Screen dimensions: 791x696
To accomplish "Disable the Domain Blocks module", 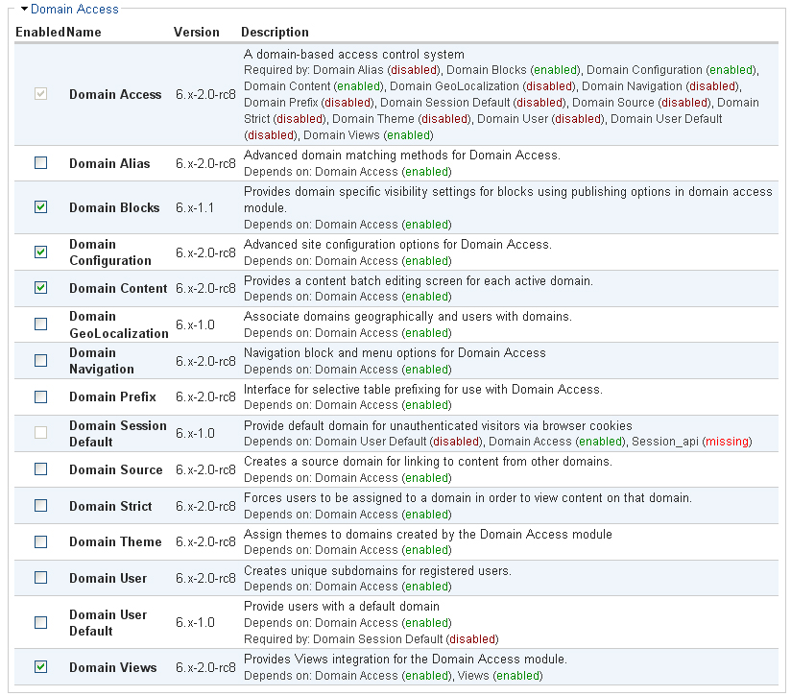I will pos(40,207).
